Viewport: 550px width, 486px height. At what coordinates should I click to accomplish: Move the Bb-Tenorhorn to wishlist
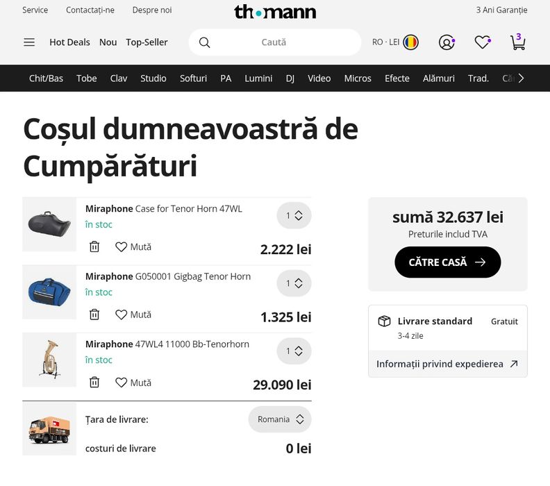coord(133,383)
